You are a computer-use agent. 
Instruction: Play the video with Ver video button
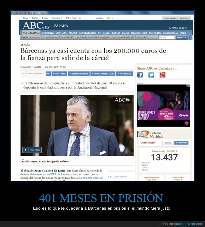click(32, 150)
